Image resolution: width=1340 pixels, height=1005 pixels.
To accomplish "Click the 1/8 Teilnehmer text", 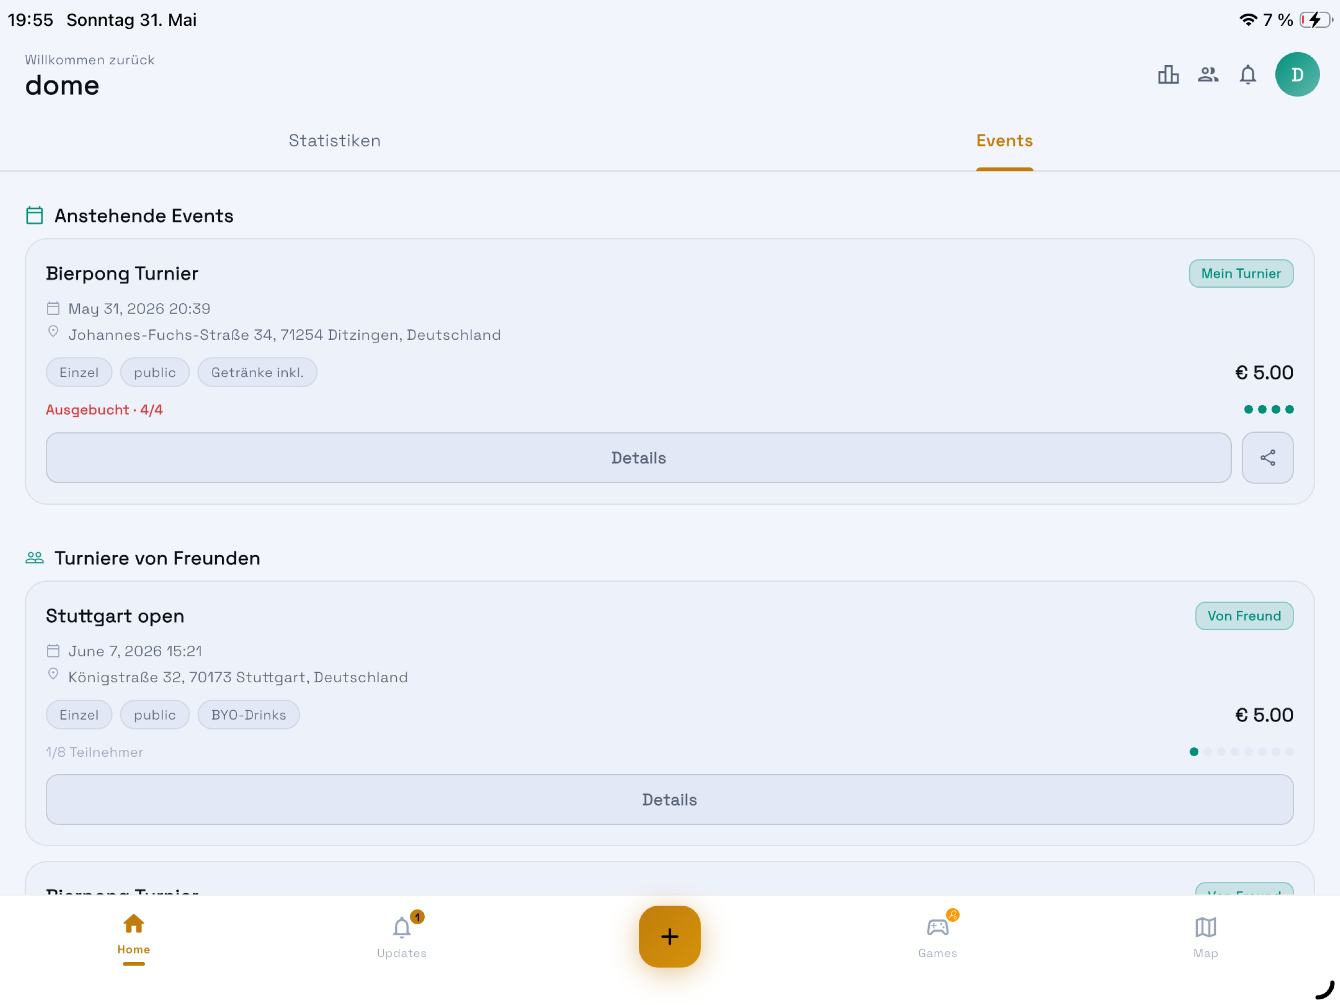I will click(95, 752).
